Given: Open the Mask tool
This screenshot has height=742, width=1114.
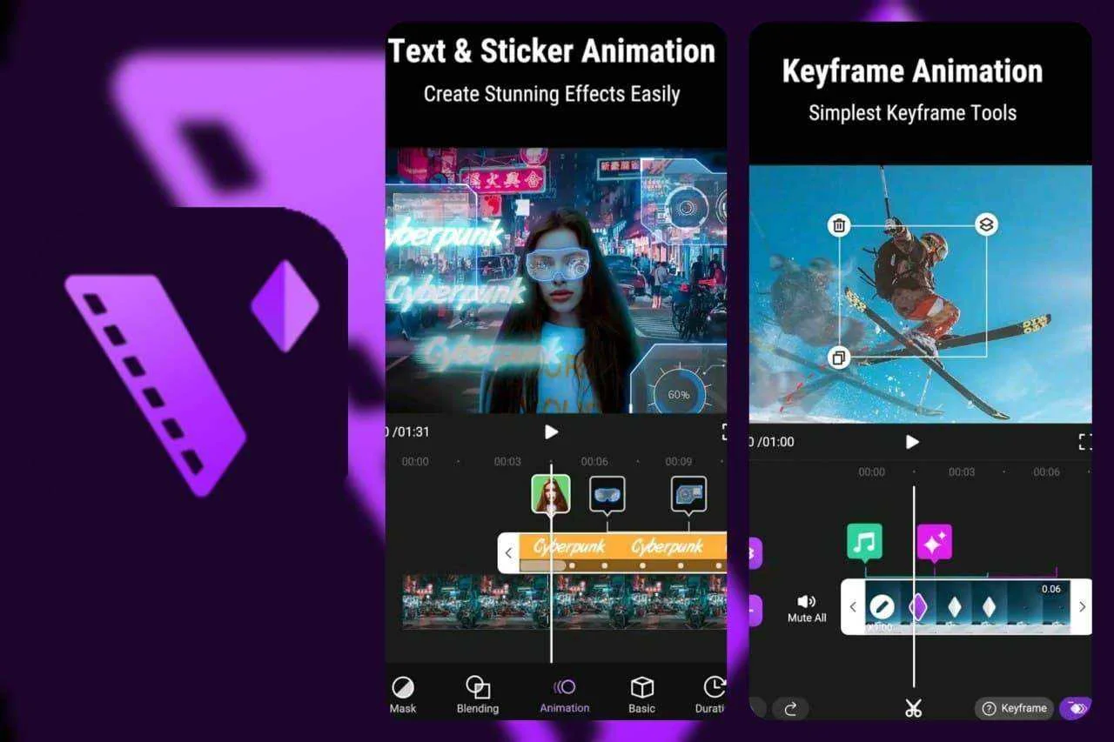Looking at the screenshot, I should [x=403, y=695].
